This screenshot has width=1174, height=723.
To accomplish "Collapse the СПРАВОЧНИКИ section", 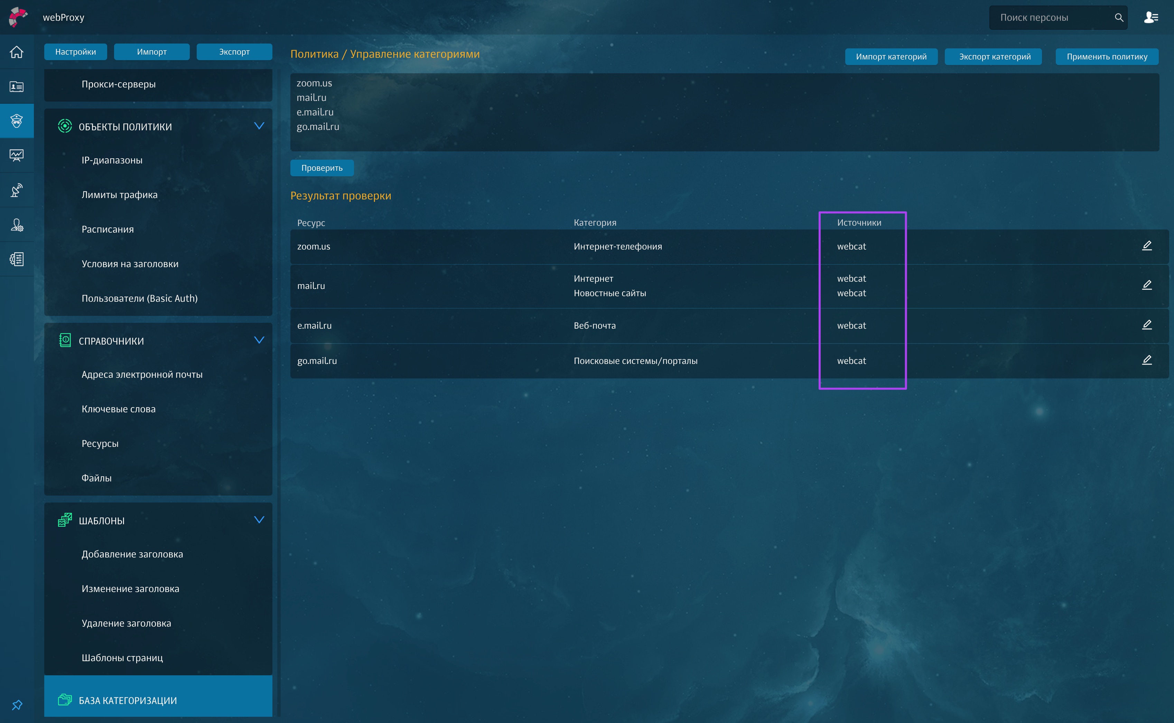I will 259,340.
